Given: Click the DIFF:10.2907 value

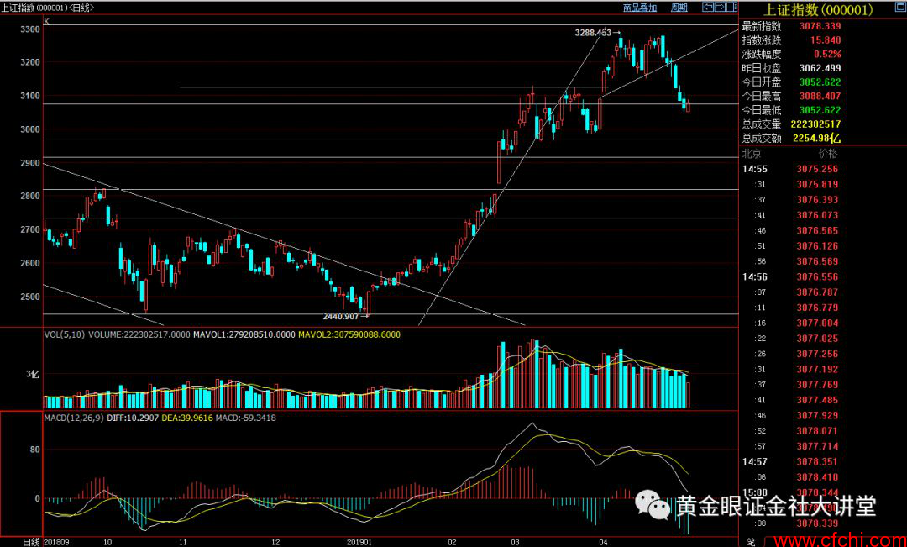Looking at the screenshot, I should coord(133,418).
